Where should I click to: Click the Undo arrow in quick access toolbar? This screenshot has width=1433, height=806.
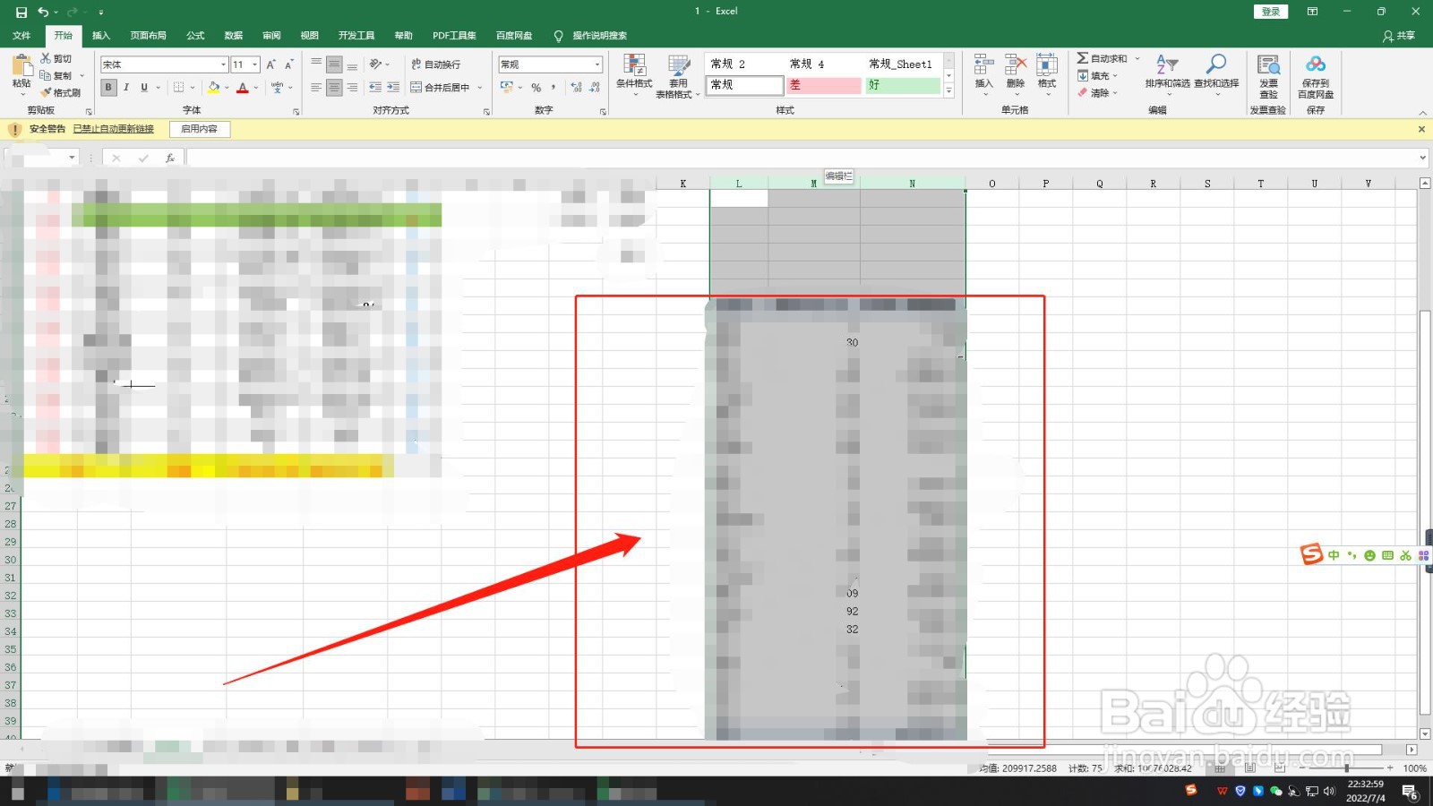[42, 12]
